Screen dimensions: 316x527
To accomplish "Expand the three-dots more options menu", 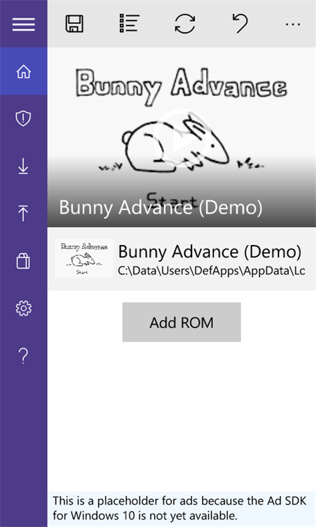I will [x=293, y=24].
